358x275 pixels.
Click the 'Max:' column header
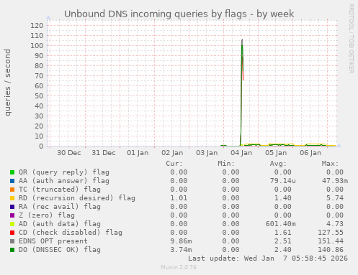tap(330, 164)
